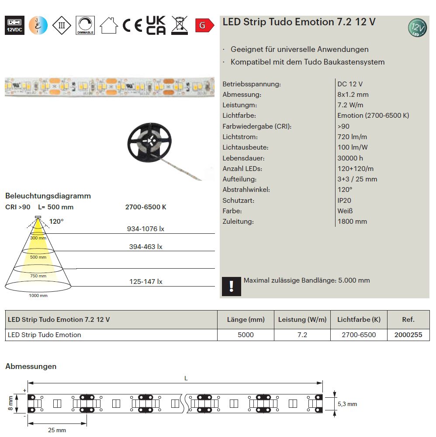The height and width of the screenshot is (437, 436).
Task: Click the illuminance '125-147 lx'
Action: [x=146, y=281]
